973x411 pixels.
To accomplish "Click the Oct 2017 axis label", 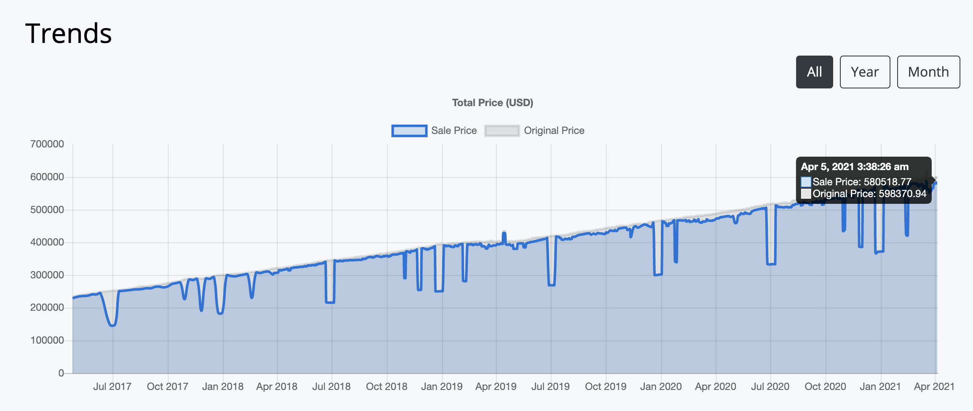I will click(x=167, y=387).
